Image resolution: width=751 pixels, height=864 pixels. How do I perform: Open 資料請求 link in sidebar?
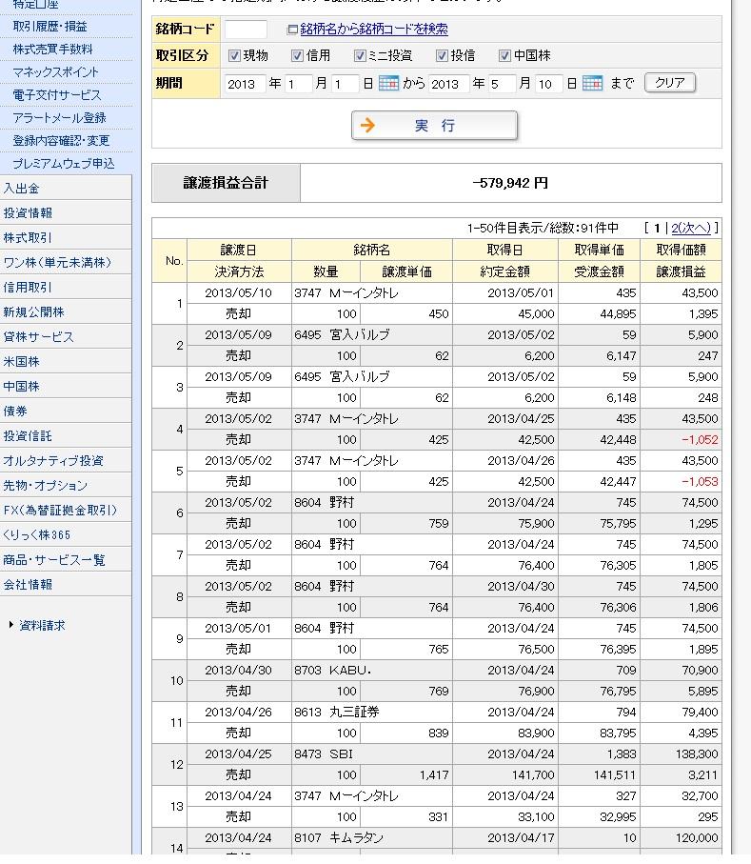click(x=42, y=625)
